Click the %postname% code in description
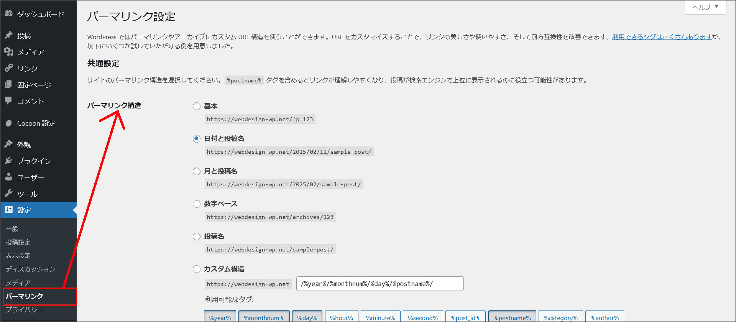This screenshot has width=736, height=322. [x=244, y=80]
